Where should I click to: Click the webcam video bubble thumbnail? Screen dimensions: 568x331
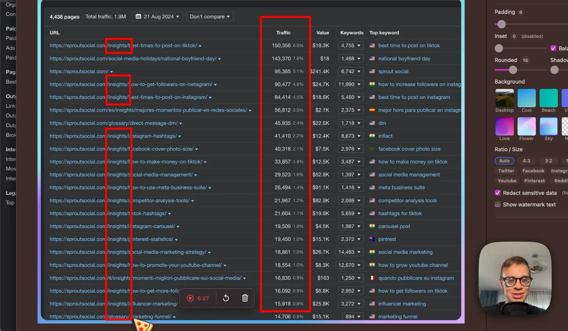515,278
